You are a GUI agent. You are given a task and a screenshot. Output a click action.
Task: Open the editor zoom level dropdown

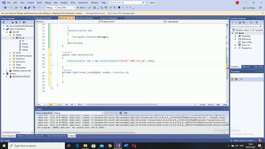point(40,105)
